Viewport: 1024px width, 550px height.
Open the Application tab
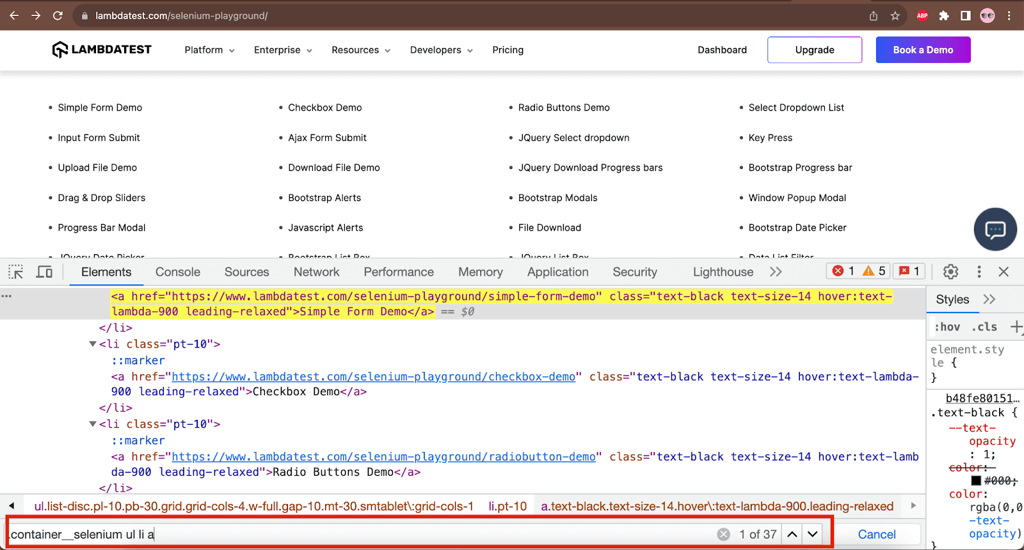pyautogui.click(x=558, y=271)
